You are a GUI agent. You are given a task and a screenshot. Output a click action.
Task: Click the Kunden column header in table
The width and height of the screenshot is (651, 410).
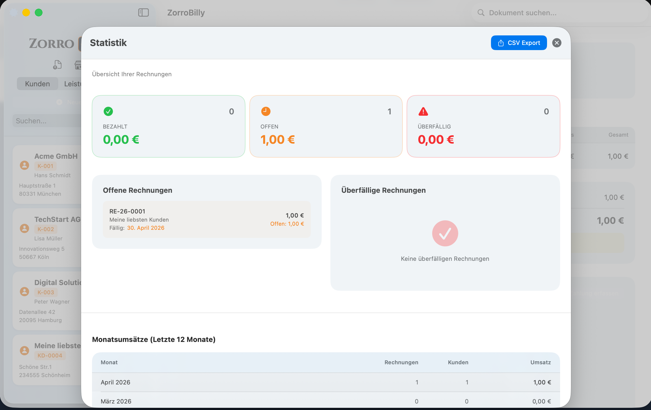[458, 362]
